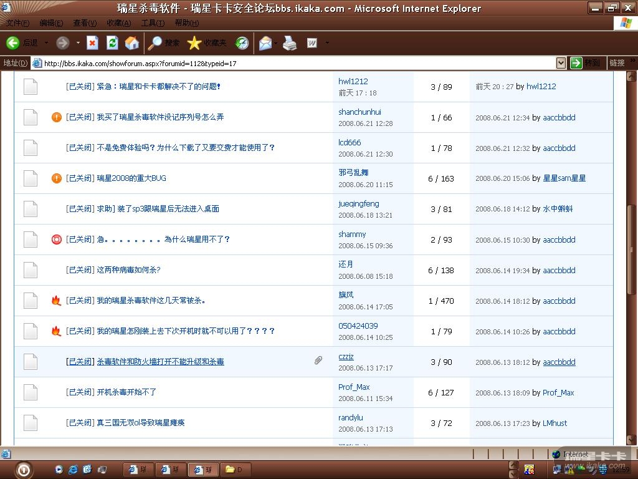
Task: Click the Edit with Word icon
Action: (x=312, y=43)
